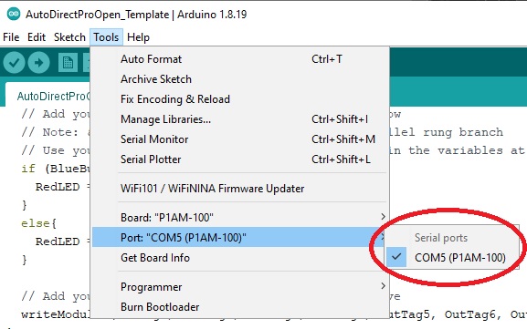Open the File menu
Image resolution: width=527 pixels, height=329 pixels.
click(11, 36)
